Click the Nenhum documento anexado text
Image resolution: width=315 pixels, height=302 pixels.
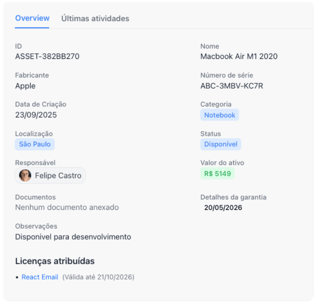click(x=67, y=207)
